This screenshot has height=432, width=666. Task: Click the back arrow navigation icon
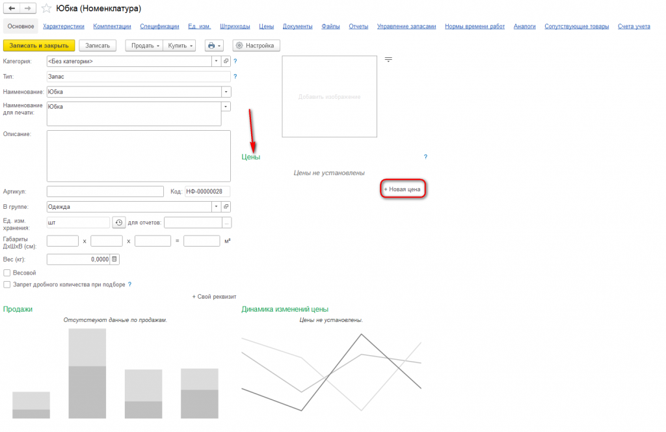[x=12, y=8]
